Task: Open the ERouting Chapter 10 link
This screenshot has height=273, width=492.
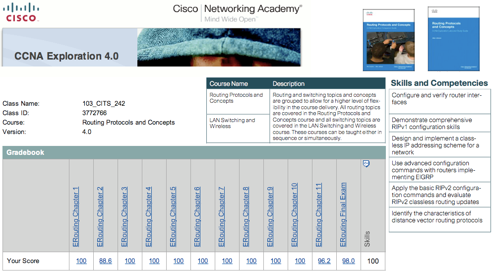Action: coord(294,215)
